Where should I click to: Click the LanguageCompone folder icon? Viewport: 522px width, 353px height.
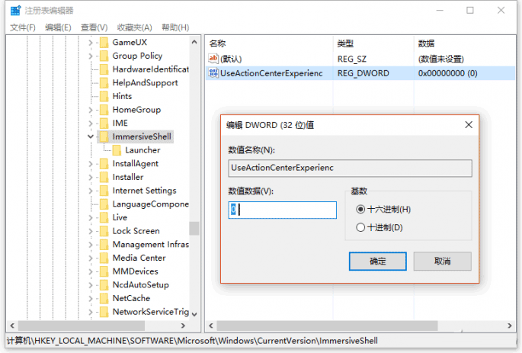pos(104,204)
